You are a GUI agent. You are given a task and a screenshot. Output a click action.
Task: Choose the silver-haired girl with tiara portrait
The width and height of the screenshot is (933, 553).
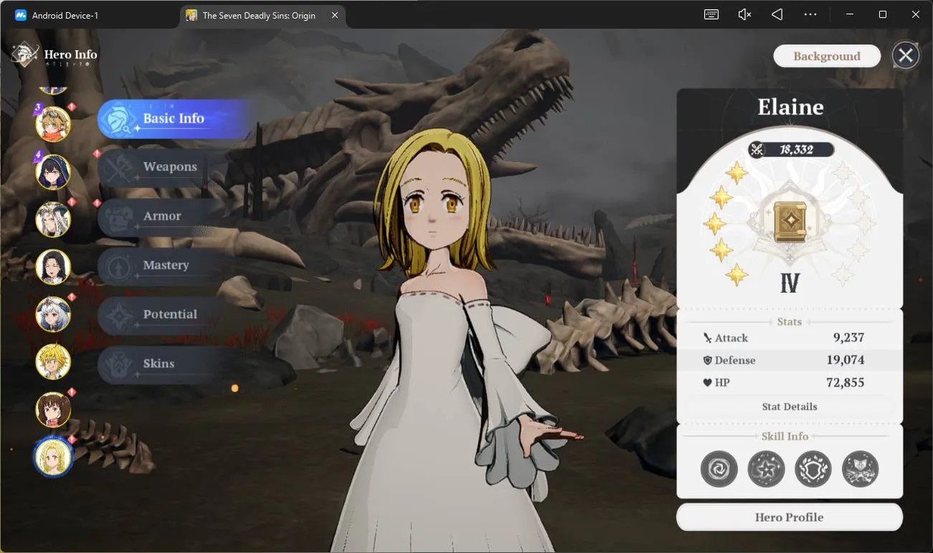pyautogui.click(x=53, y=314)
